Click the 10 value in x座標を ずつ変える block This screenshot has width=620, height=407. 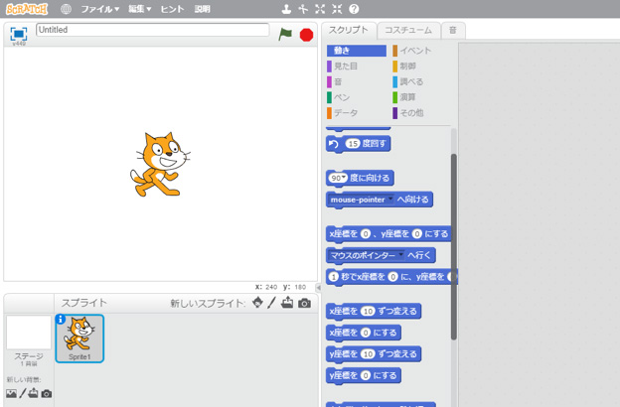pos(368,312)
